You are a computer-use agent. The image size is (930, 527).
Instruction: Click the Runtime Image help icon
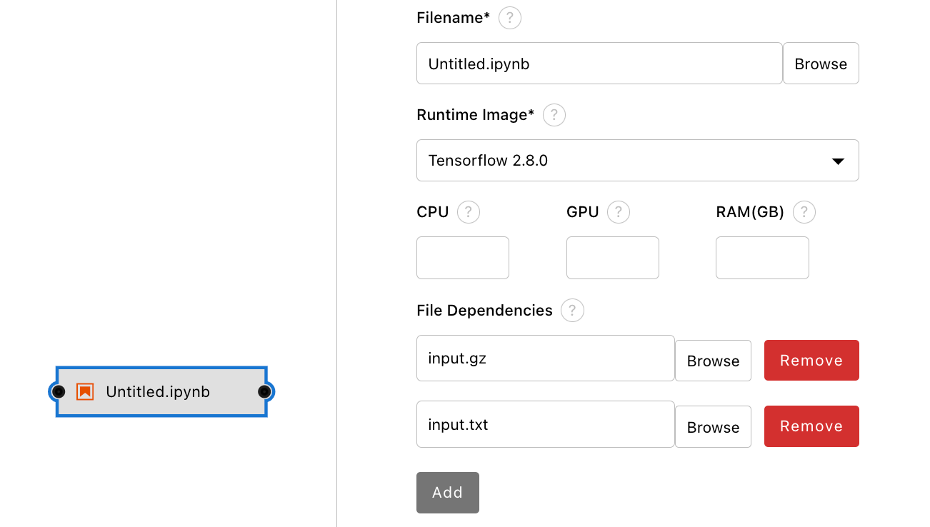(x=554, y=115)
